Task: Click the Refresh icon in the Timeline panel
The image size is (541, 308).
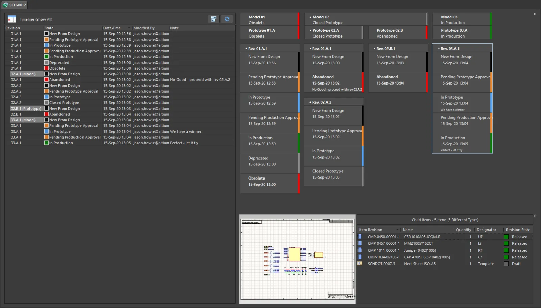Action: [x=227, y=19]
